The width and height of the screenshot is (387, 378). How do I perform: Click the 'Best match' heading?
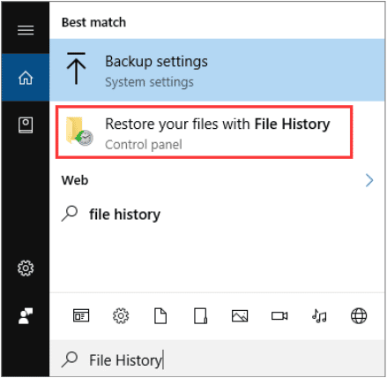[x=93, y=22]
